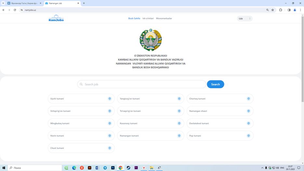
Task: Open Telegram from the taskbar
Action: pyautogui.click(x=105, y=168)
